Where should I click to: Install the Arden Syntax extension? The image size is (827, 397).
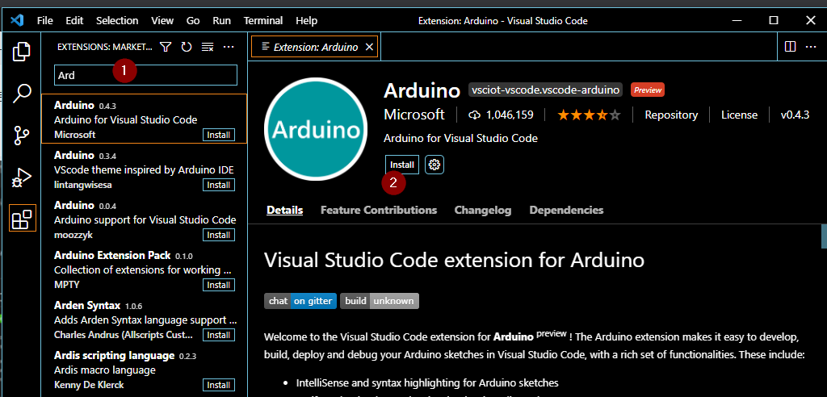[218, 335]
